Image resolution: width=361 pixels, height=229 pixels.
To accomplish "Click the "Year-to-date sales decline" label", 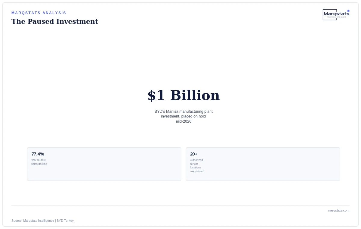I will (39, 162).
